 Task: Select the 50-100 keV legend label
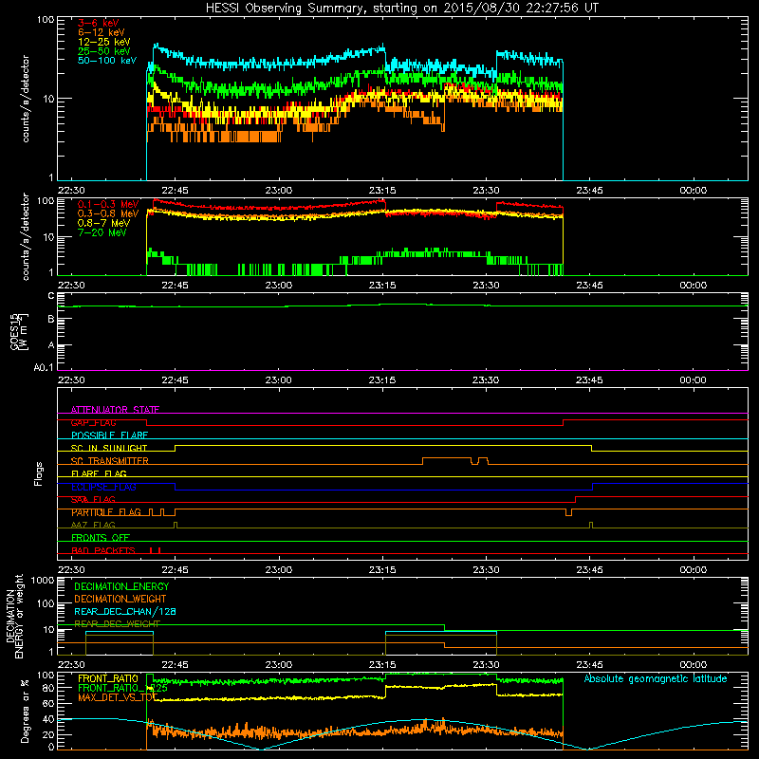pyautogui.click(x=107, y=61)
